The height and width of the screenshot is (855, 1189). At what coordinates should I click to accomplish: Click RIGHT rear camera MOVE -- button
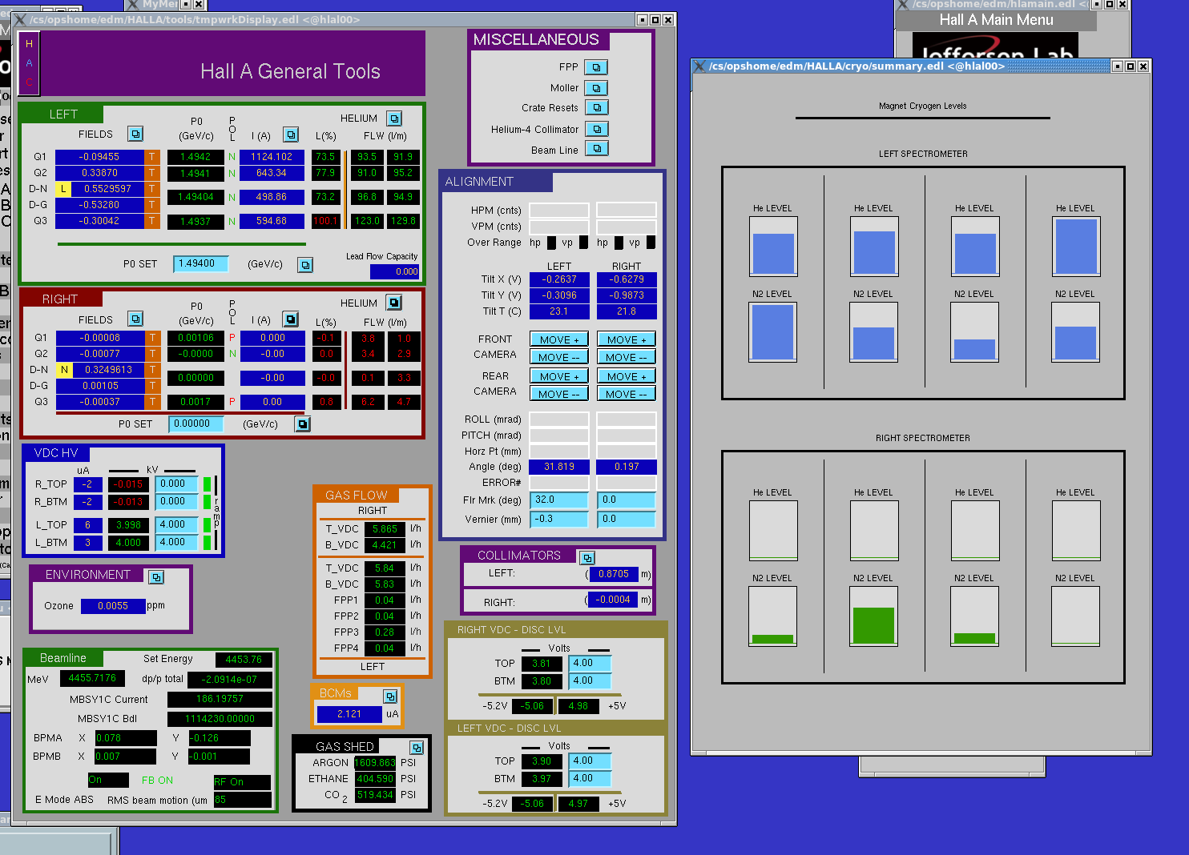(x=627, y=394)
